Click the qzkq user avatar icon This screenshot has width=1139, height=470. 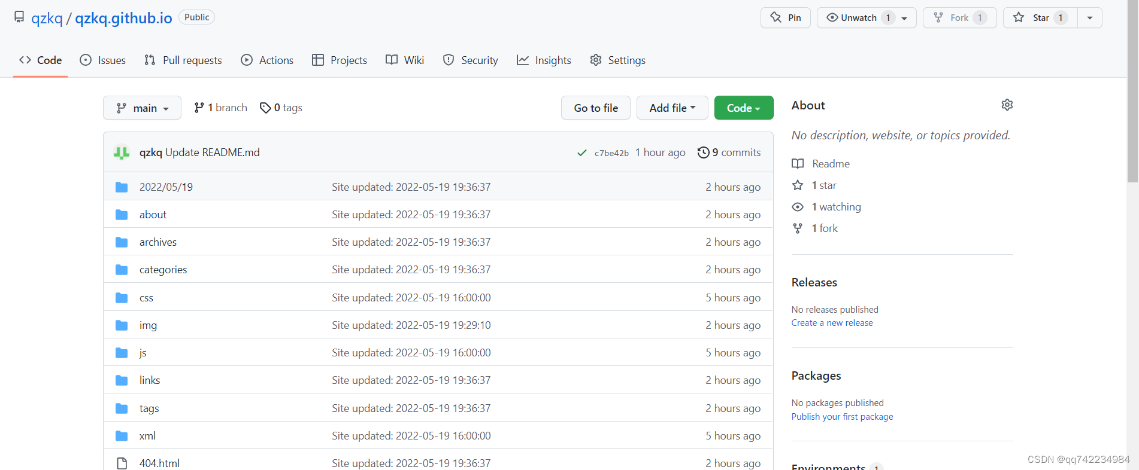click(122, 152)
